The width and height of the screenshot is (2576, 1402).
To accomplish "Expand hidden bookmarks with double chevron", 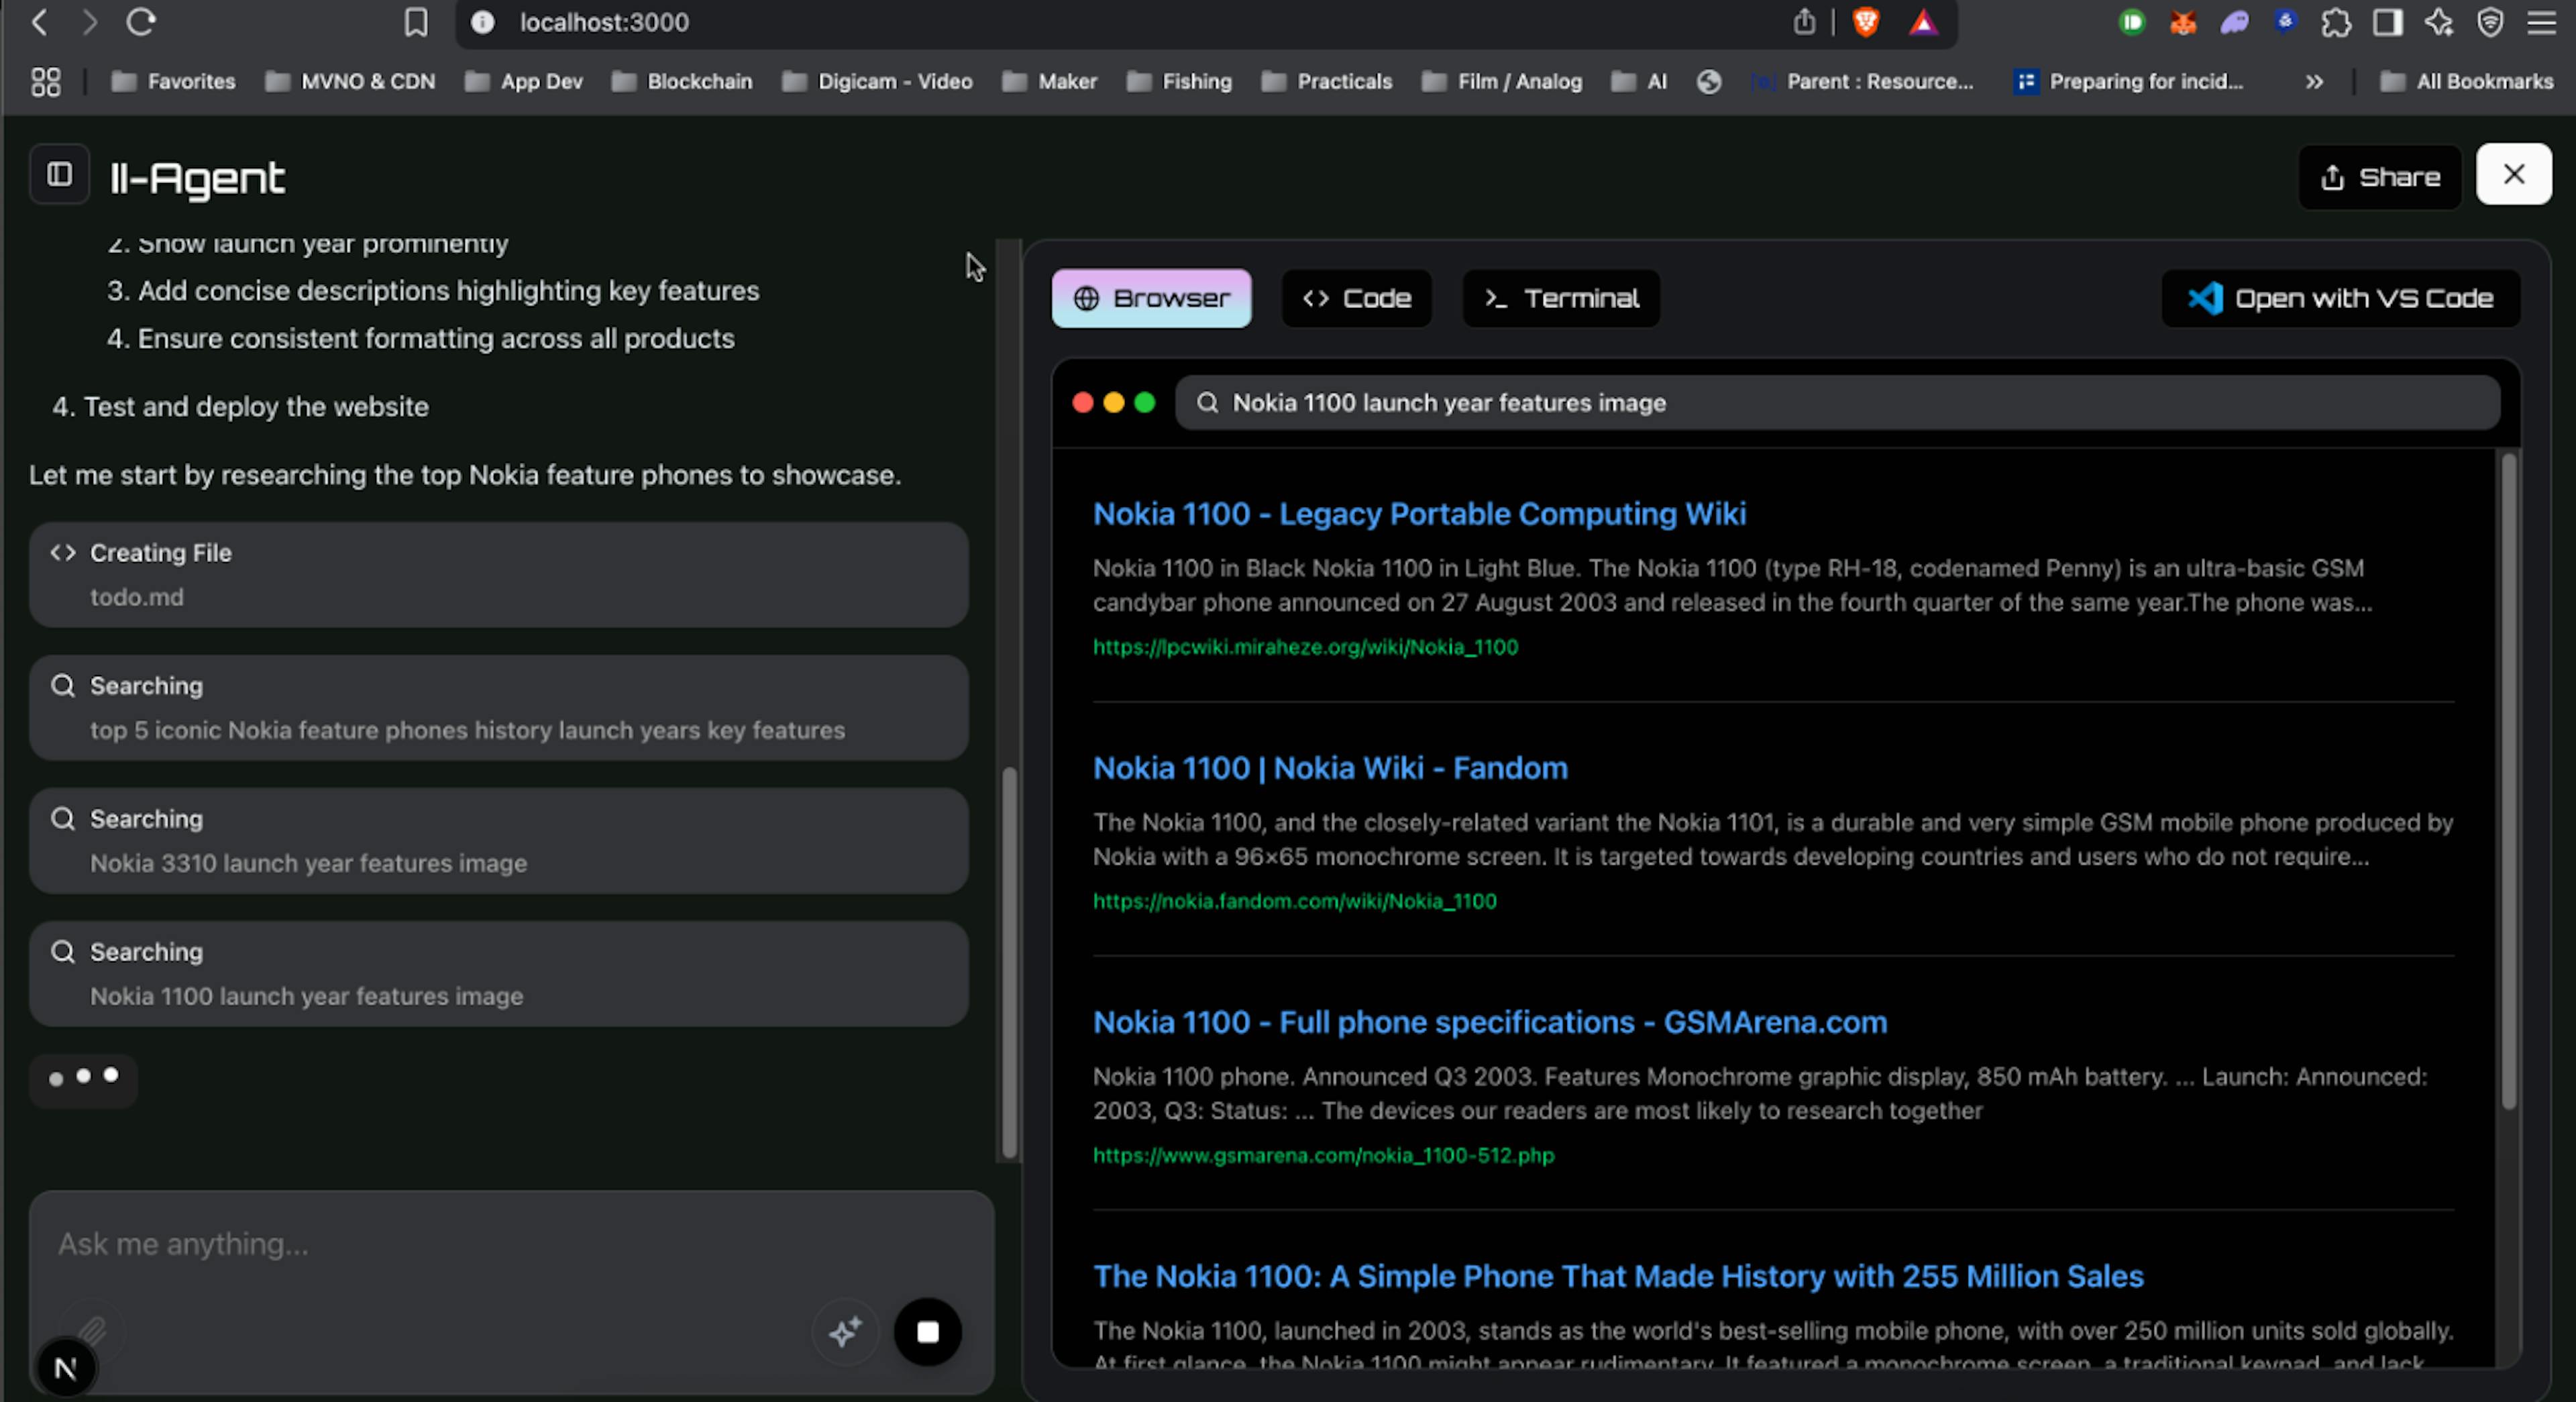I will (2314, 82).
